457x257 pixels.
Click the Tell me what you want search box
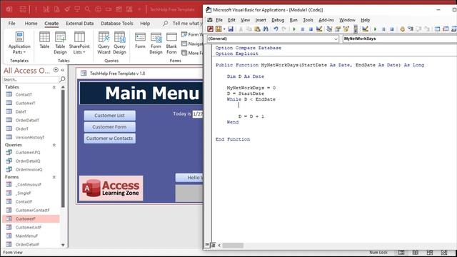[x=186, y=24]
